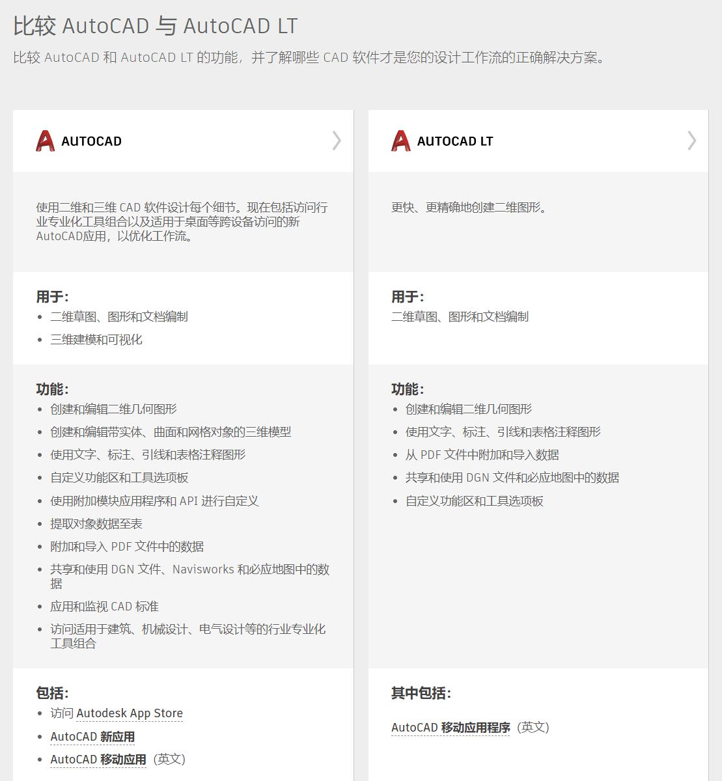Click the 三维建模和可视化 bullet
722x781 pixels.
coord(96,340)
